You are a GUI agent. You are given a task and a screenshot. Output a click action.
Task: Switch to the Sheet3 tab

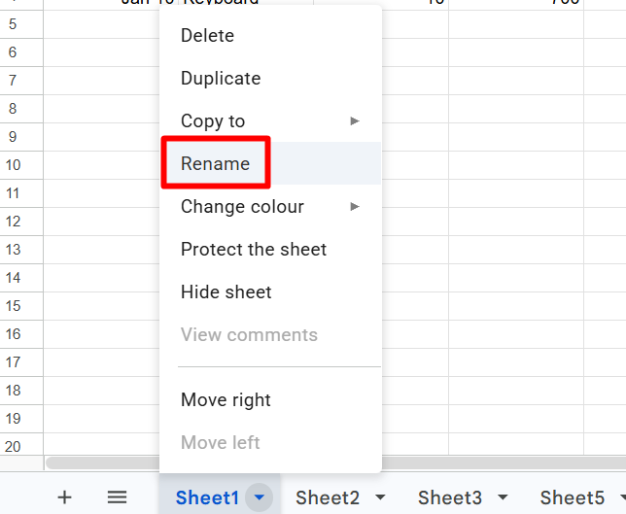point(450,497)
